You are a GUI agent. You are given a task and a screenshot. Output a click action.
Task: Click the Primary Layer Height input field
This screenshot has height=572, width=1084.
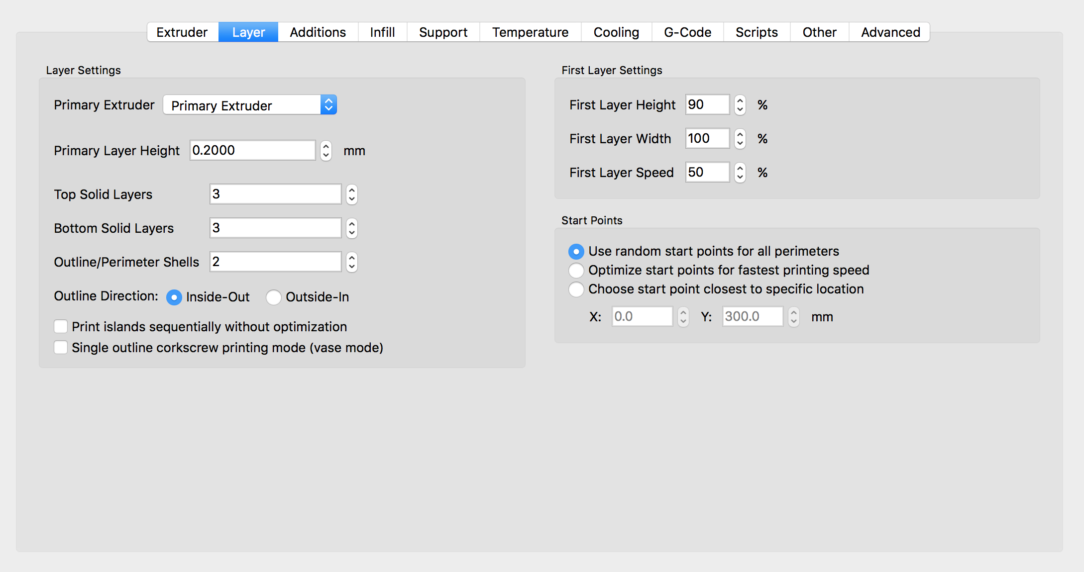point(252,150)
